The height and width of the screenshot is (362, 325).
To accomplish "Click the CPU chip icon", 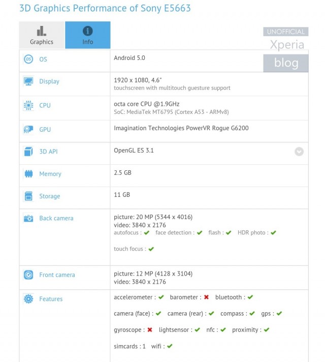I will (28, 106).
